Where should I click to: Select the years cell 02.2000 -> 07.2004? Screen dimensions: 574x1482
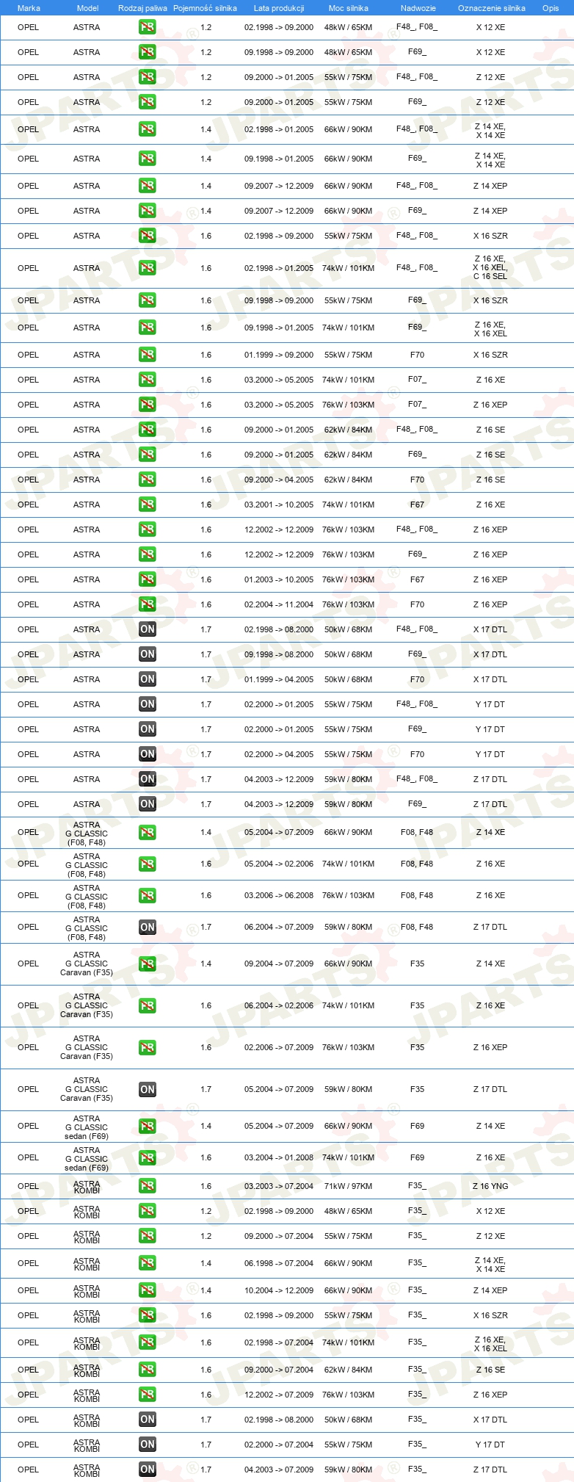click(279, 1445)
